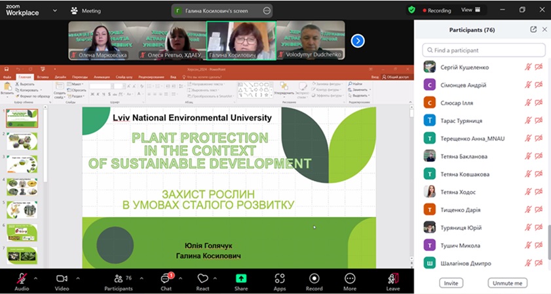Click camera-off icon for Тушич Микола
This screenshot has width=551, height=294.
(x=539, y=245)
